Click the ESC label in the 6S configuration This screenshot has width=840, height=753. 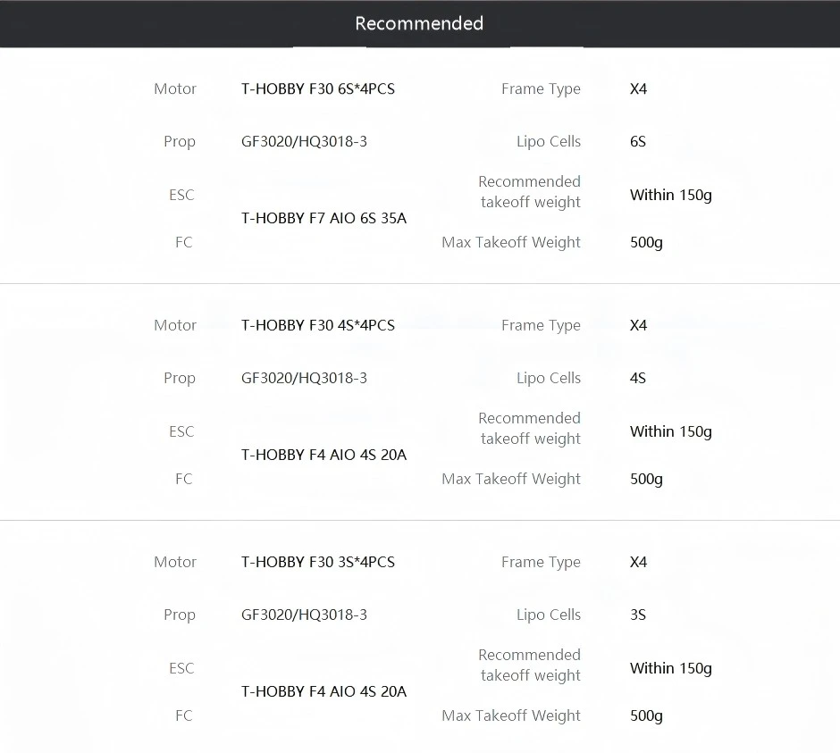coord(181,196)
